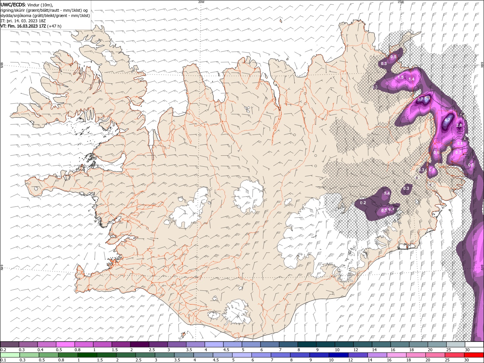Click the 20W longitude label
The height and width of the screenshot is (363, 484).
coord(201,2)
